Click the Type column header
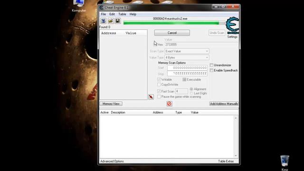 (x=179, y=113)
